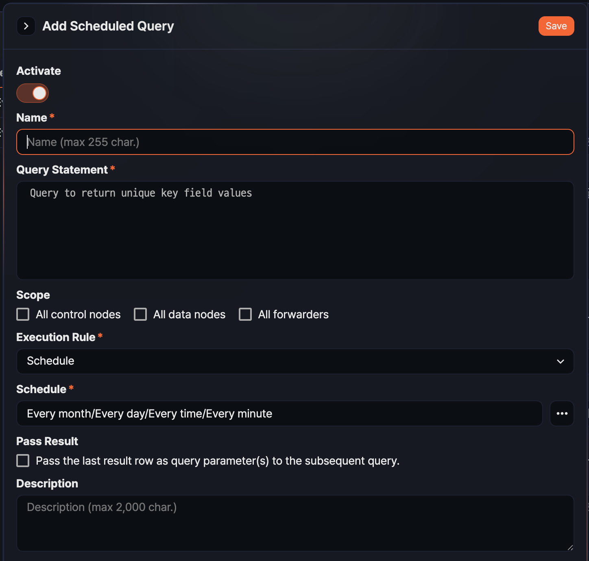Check the All control nodes scope

click(x=23, y=314)
